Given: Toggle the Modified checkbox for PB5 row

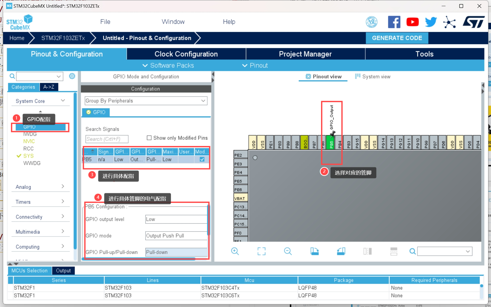Looking at the screenshot, I should [x=202, y=159].
